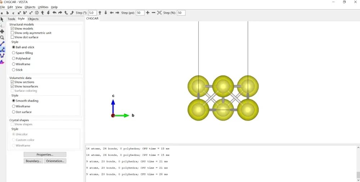Pick the Select arrow tool in the sidebar
The height and width of the screenshot is (182, 360).
tap(2, 19)
